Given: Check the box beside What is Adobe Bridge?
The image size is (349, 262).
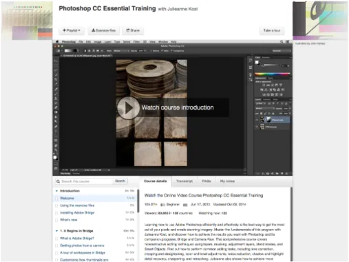Looking at the screenshot, I should click(56, 239).
